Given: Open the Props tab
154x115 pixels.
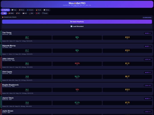Looking at the screenshot, I should [x=14, y=10].
